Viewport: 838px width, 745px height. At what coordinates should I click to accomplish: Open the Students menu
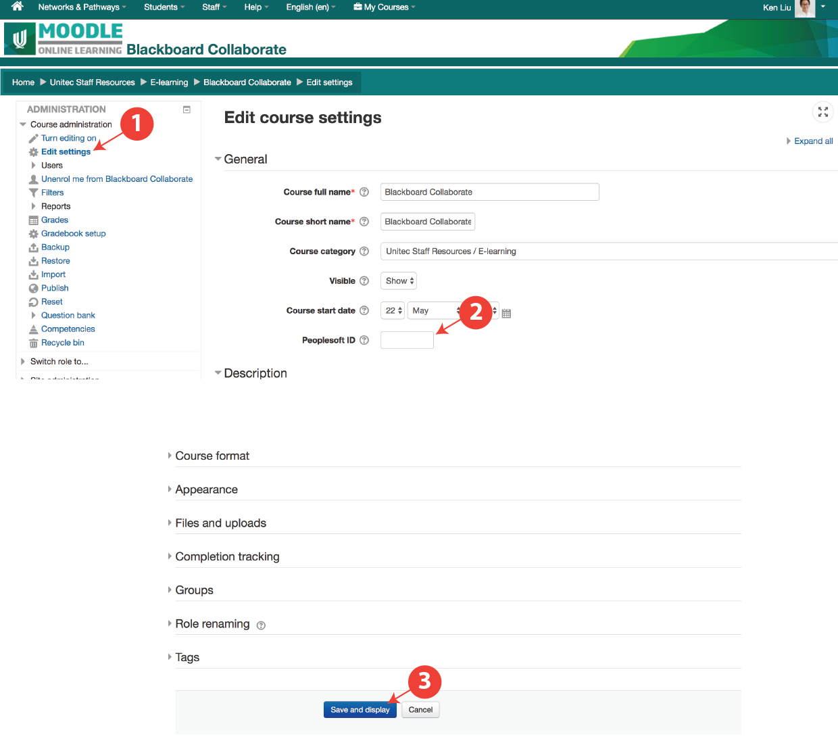[x=164, y=7]
